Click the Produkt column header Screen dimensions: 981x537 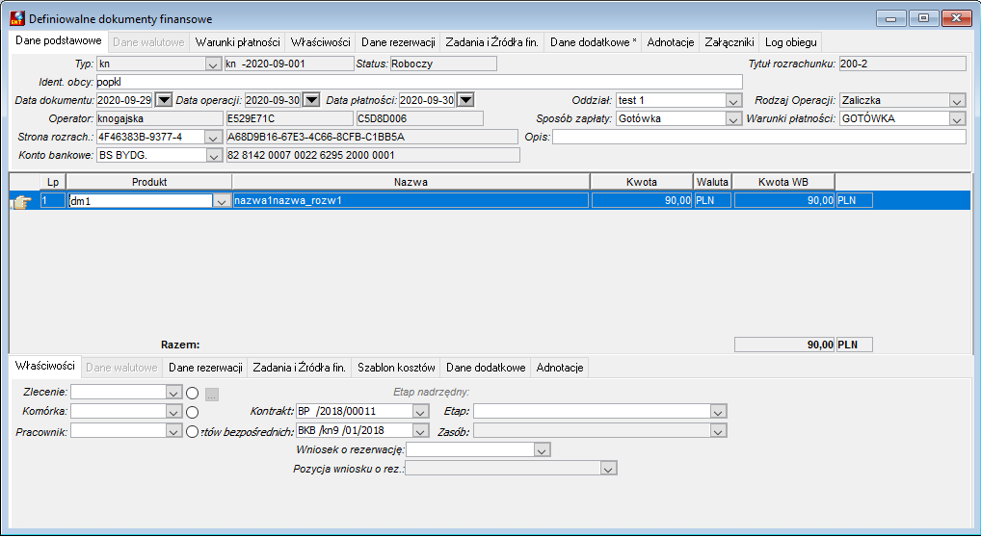click(x=149, y=182)
